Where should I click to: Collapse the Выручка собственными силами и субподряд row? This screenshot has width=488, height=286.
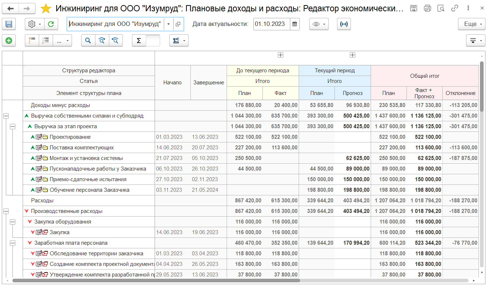(x=6, y=116)
